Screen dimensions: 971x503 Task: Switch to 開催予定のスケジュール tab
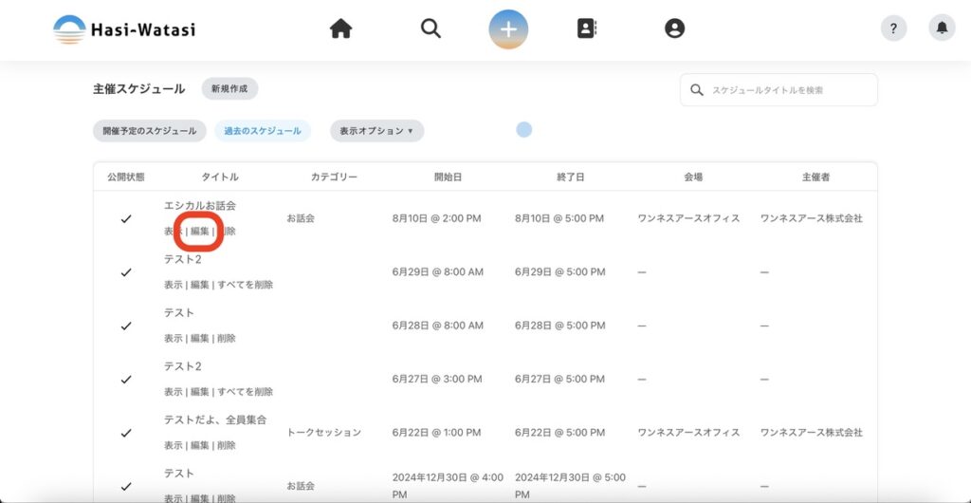(x=150, y=131)
